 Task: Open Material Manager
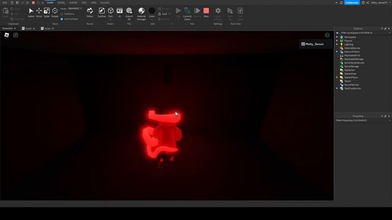[x=141, y=13]
